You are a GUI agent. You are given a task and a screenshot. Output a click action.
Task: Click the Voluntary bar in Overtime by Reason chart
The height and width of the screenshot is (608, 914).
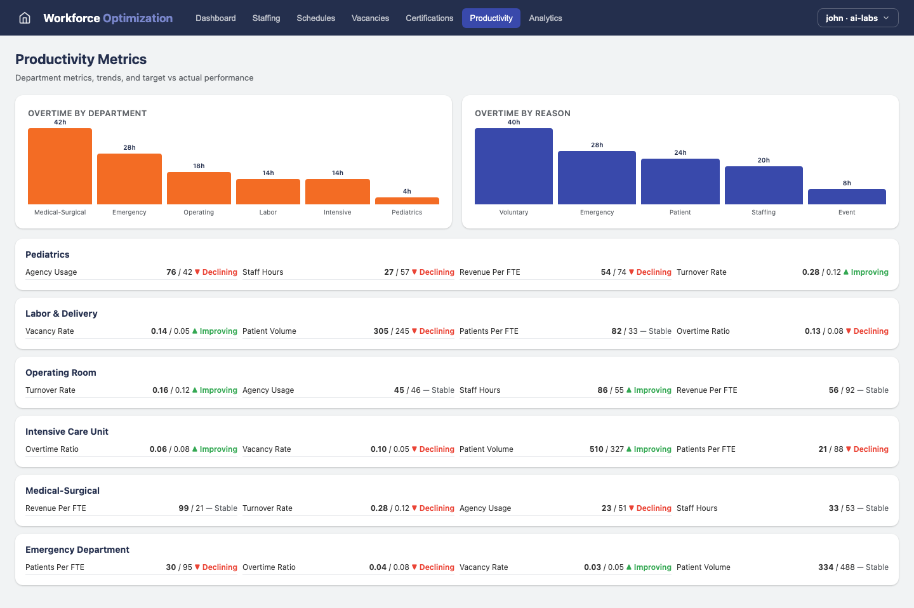pyautogui.click(x=513, y=166)
